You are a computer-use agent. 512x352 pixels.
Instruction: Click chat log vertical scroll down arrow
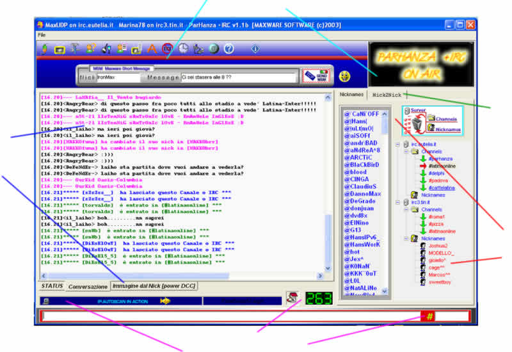coord(328,268)
